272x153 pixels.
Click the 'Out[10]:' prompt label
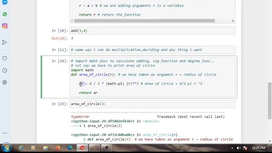click(59, 39)
